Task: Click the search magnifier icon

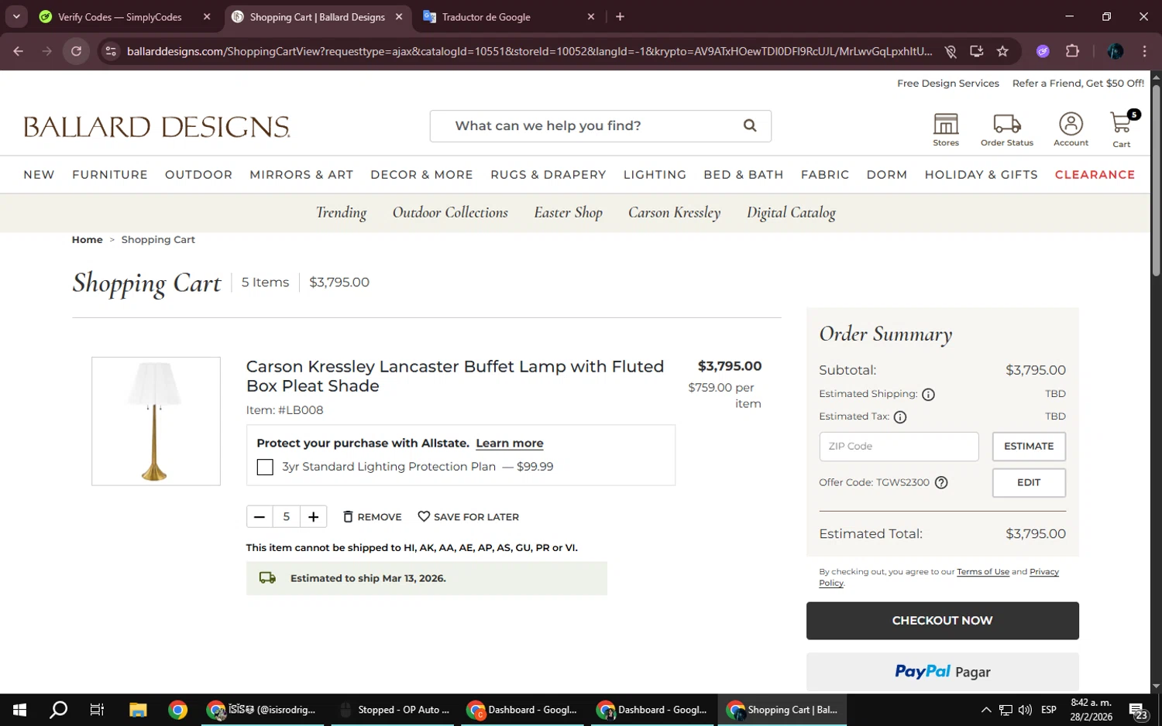Action: pyautogui.click(x=750, y=125)
